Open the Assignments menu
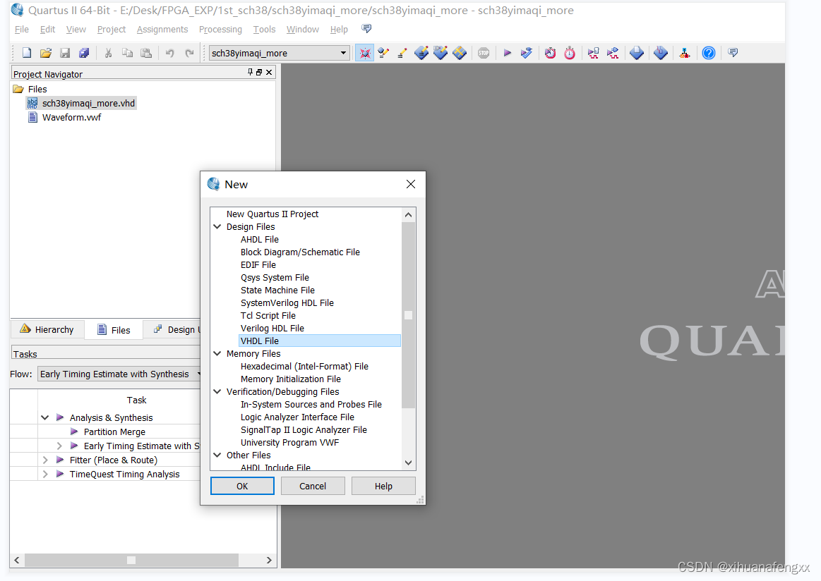Image resolution: width=821 pixels, height=581 pixels. click(x=162, y=30)
